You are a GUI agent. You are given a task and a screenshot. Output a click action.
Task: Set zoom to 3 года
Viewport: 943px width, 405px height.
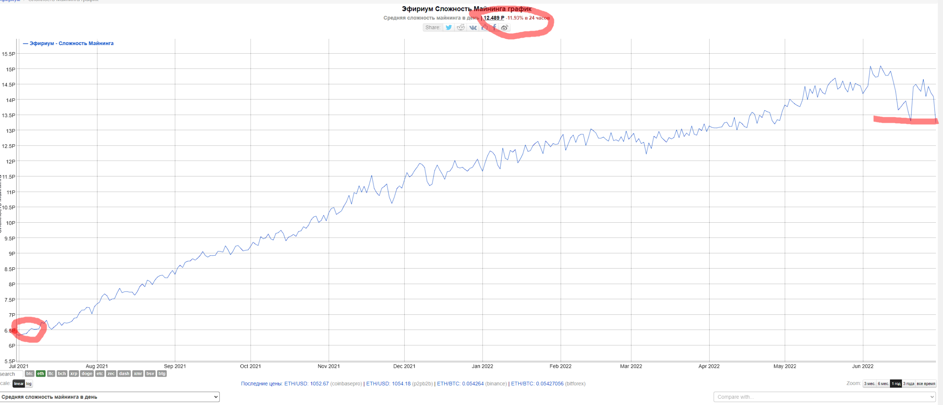[908, 383]
